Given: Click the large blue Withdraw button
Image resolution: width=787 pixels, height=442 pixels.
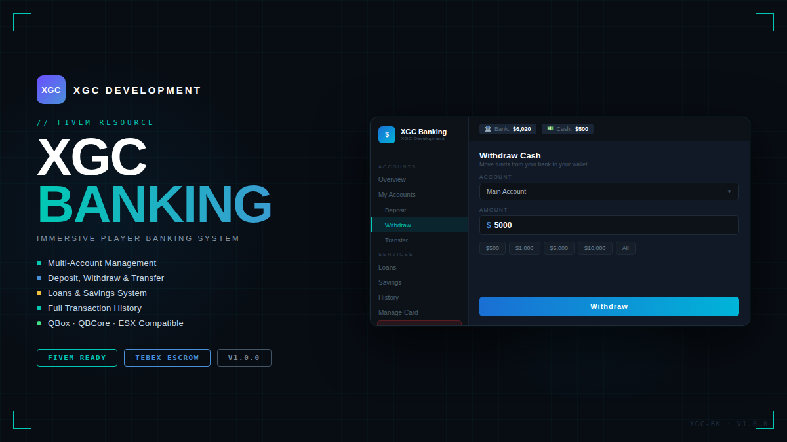Looking at the screenshot, I should coord(609,306).
